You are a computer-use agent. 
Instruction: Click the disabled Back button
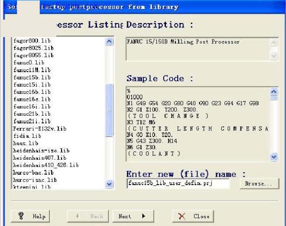click(x=88, y=216)
